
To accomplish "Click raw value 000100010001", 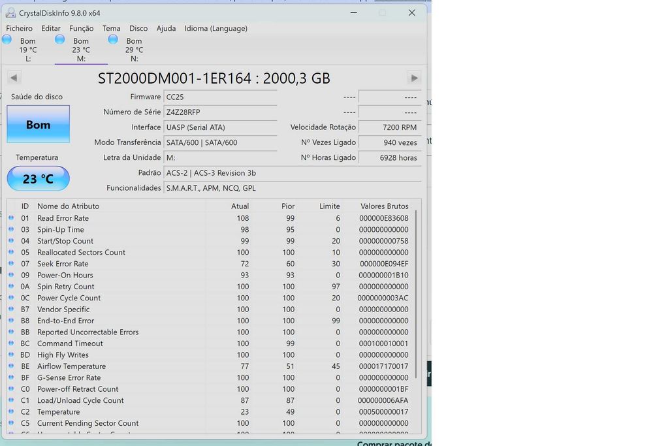I will (383, 343).
